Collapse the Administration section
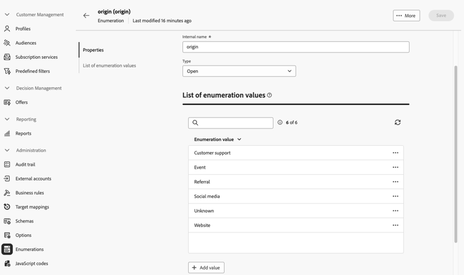The height and width of the screenshot is (275, 464). [7, 150]
